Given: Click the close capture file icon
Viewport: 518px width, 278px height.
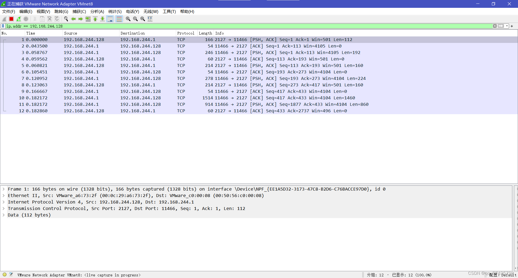Looking at the screenshot, I should (x=50, y=19).
